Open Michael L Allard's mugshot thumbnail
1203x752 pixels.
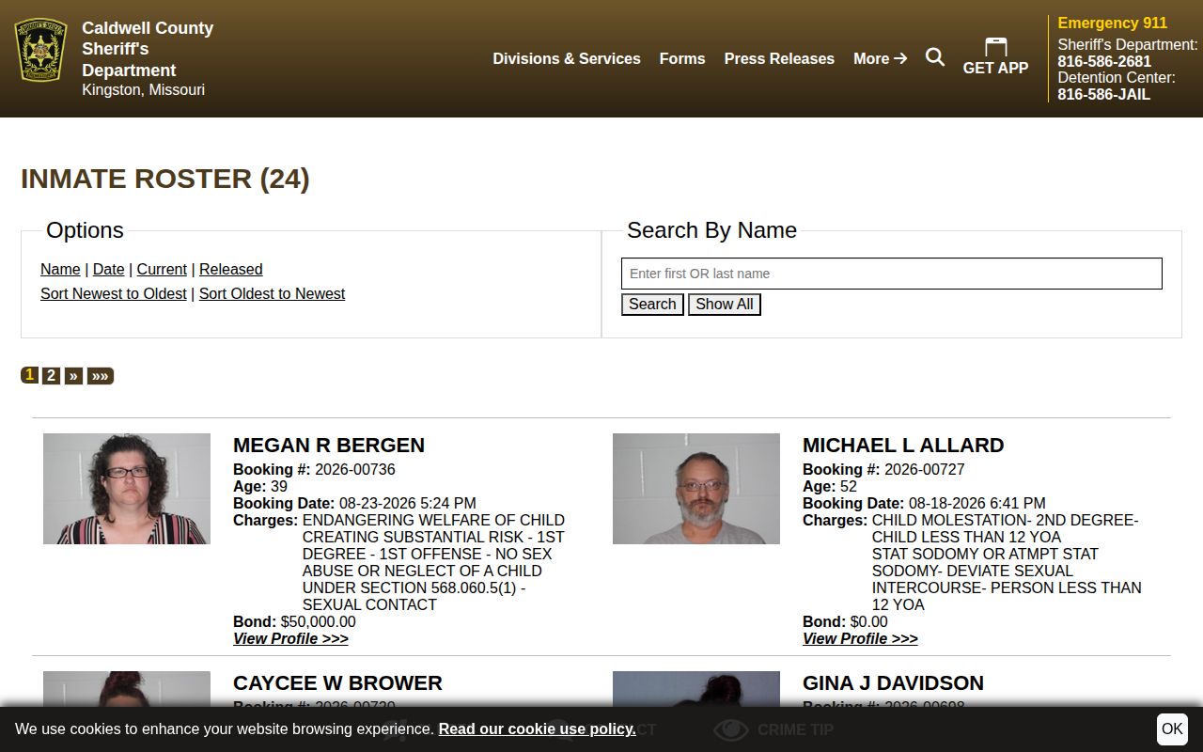point(696,489)
